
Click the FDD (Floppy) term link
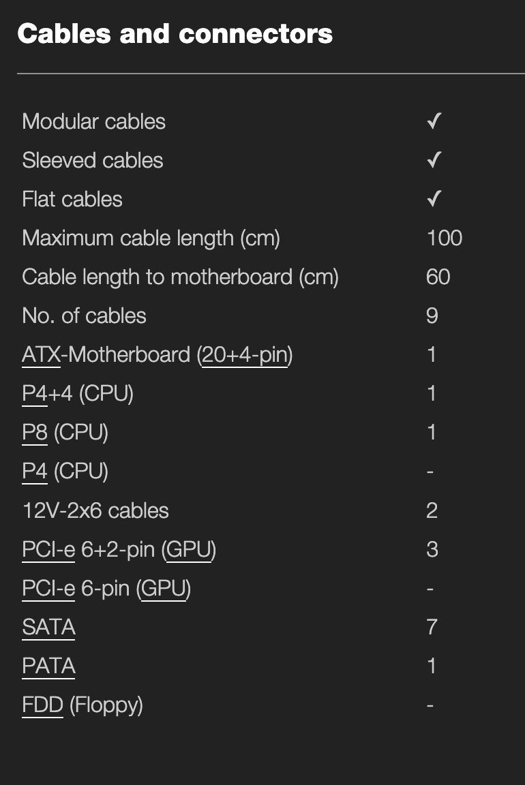coord(42,705)
